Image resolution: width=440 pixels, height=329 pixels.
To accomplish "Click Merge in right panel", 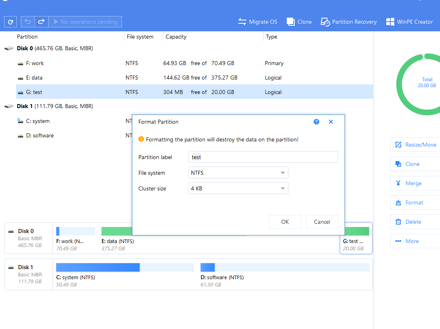I will 415,183.
